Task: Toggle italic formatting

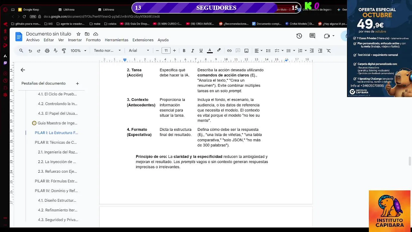Action: pos(192,51)
